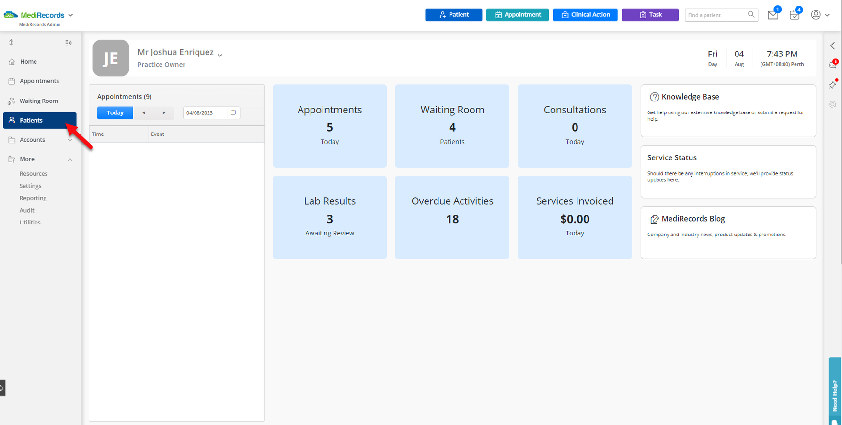
Task: Open the date picker calendar icon
Action: click(233, 112)
